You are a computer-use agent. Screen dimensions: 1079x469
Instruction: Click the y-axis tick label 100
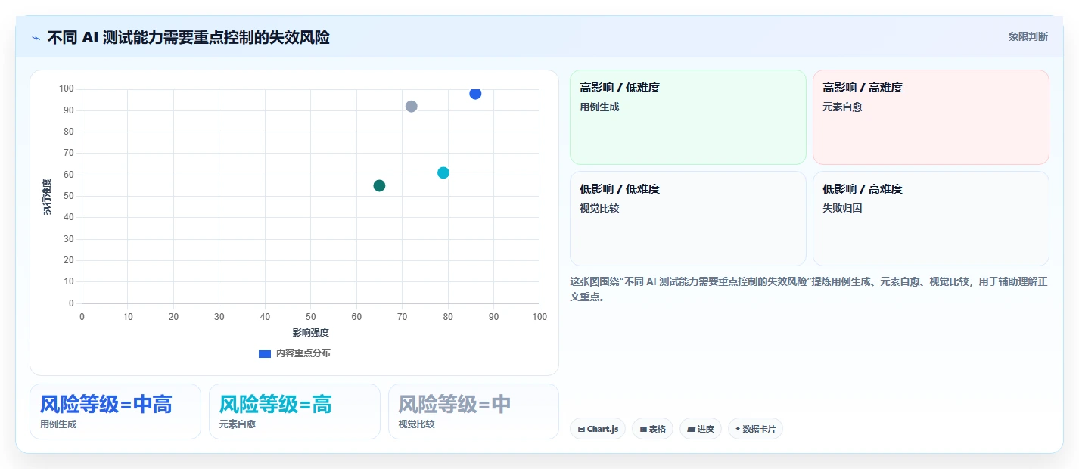pos(67,89)
